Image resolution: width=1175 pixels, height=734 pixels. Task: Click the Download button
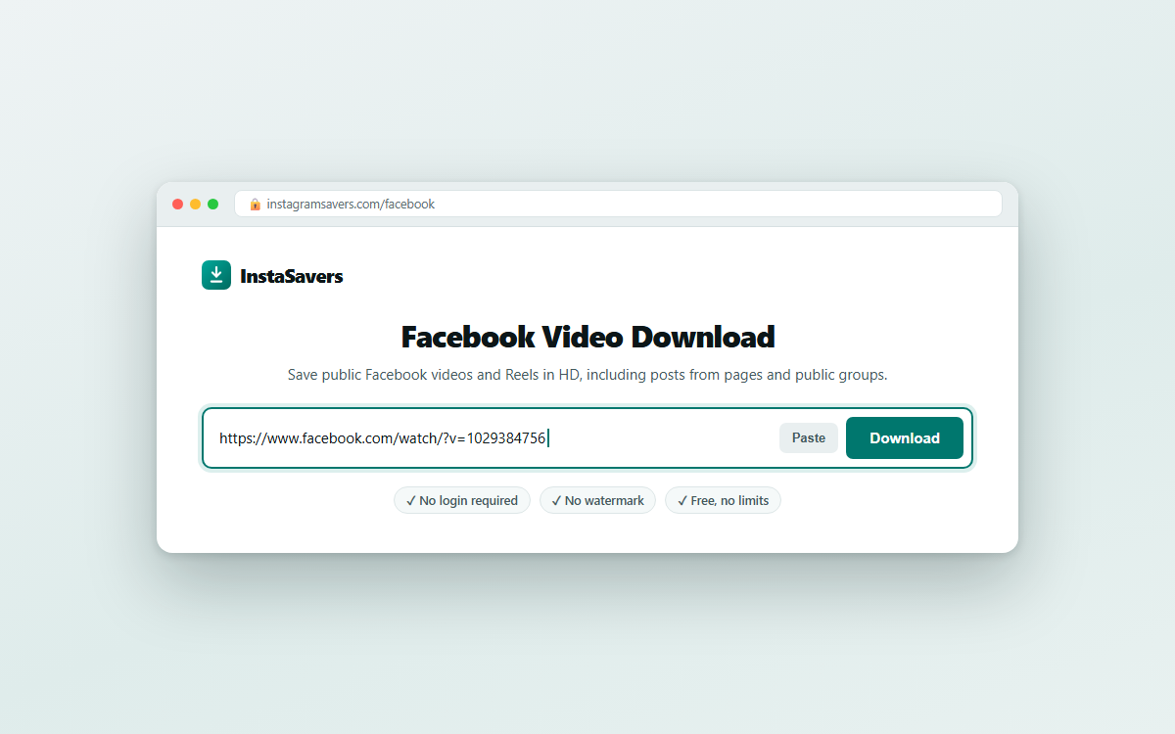pos(905,438)
